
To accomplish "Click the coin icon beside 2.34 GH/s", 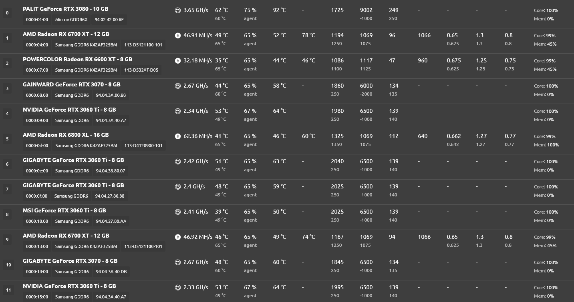I will [x=178, y=111].
